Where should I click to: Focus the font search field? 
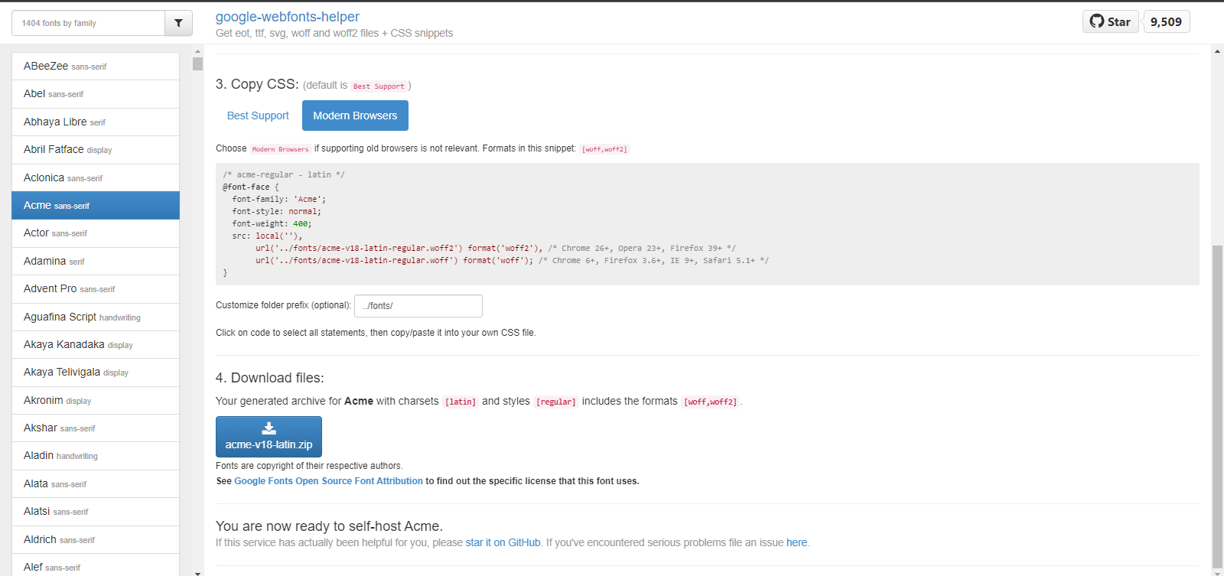tap(88, 23)
